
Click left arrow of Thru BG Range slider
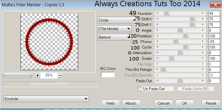157,69
